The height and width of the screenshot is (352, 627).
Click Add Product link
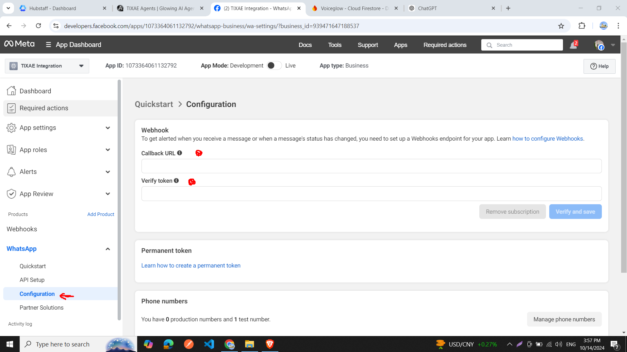(x=101, y=214)
